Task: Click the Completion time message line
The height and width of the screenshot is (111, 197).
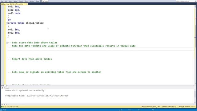Action: (x=37, y=96)
